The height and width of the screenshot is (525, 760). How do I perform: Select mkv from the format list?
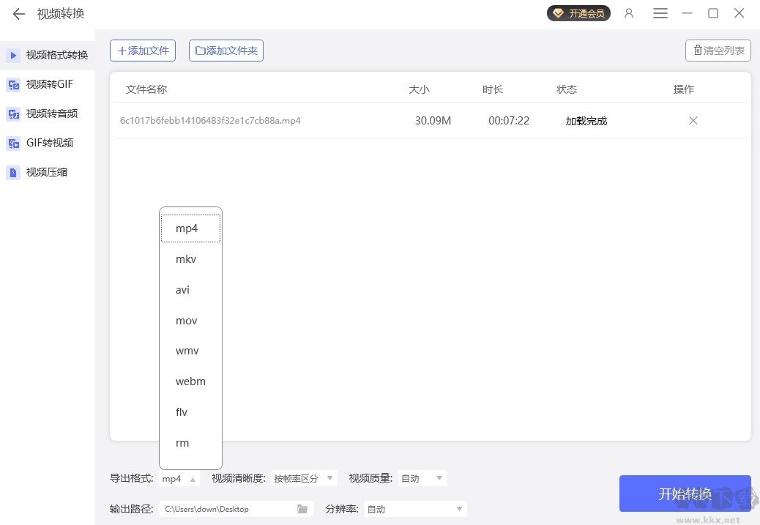click(185, 258)
